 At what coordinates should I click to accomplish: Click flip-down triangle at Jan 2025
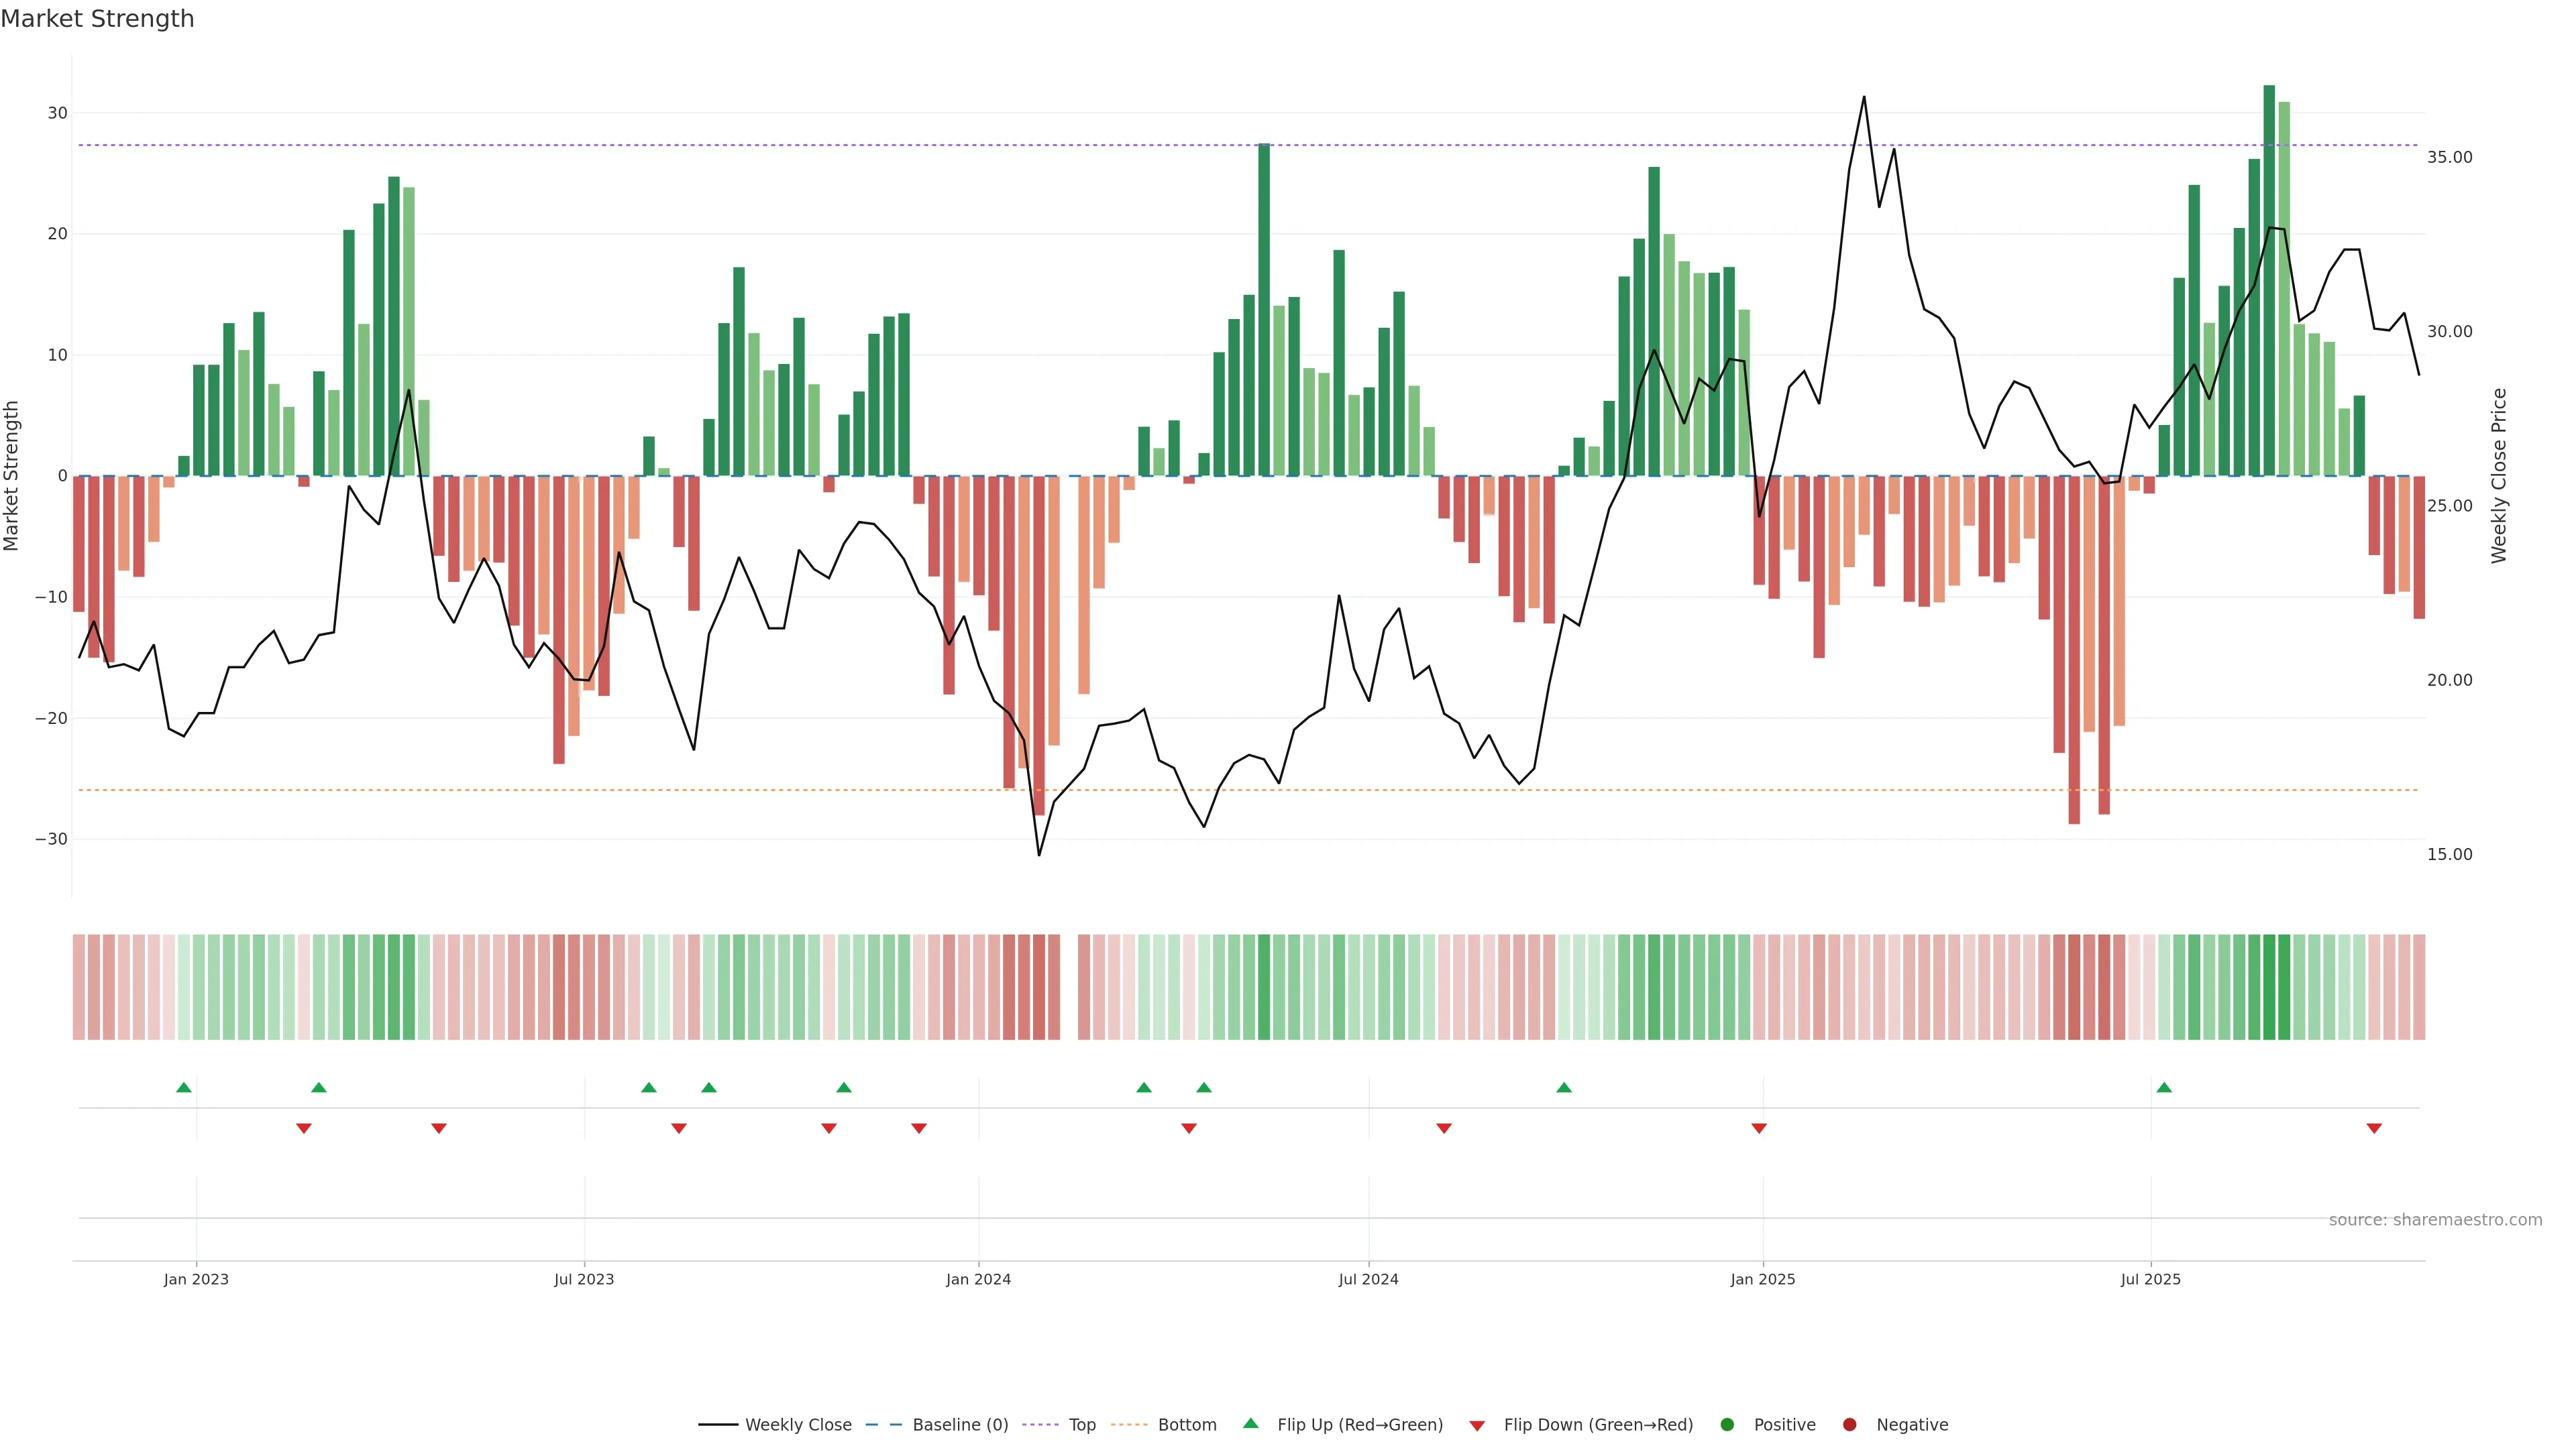(x=1759, y=1128)
